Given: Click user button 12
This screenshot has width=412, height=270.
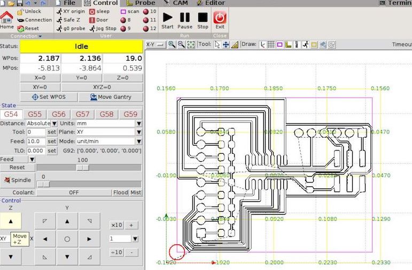Looking at the screenshot, I should (x=150, y=28).
